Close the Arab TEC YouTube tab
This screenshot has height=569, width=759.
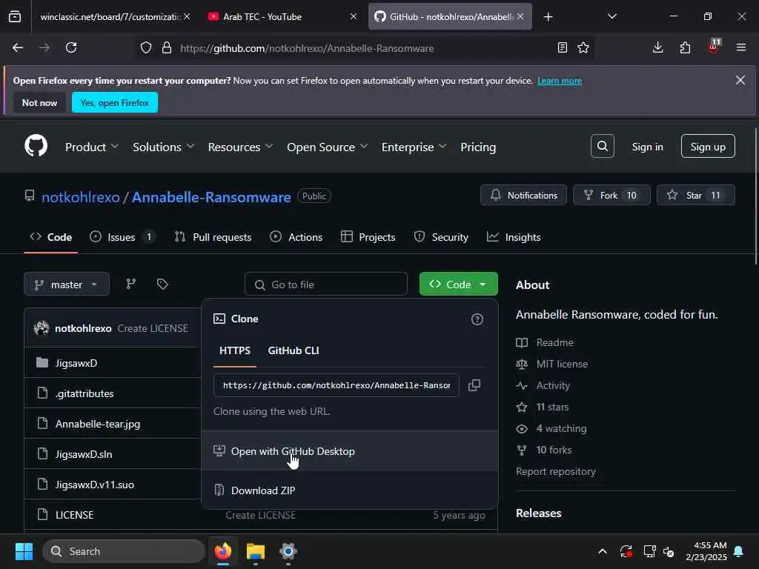pos(354,16)
